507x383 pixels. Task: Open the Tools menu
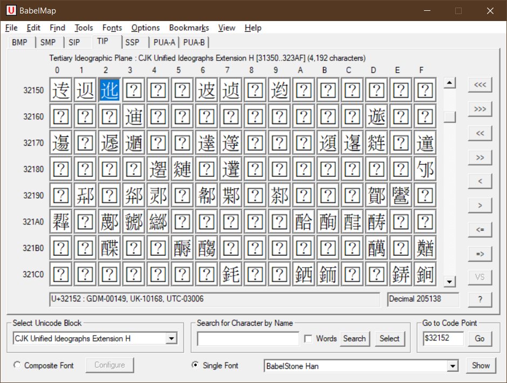pyautogui.click(x=84, y=28)
